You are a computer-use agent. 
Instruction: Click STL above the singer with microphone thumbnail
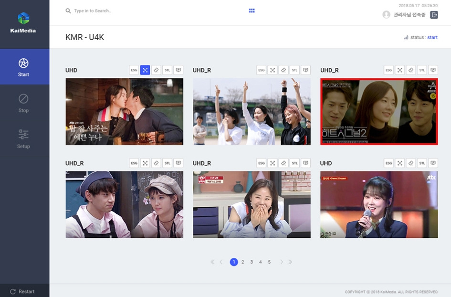pyautogui.click(x=422, y=163)
